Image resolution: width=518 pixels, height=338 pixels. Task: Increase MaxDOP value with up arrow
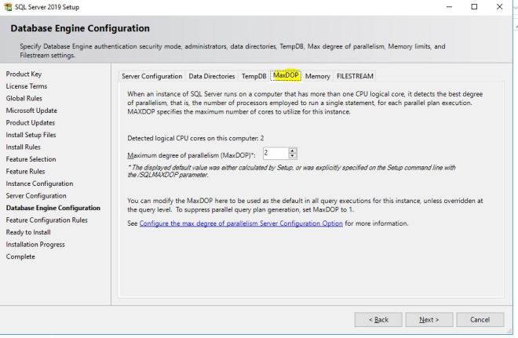click(293, 150)
